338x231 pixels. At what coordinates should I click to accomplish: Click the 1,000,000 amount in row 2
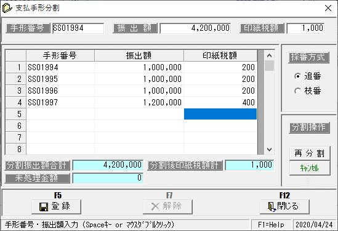coord(139,79)
